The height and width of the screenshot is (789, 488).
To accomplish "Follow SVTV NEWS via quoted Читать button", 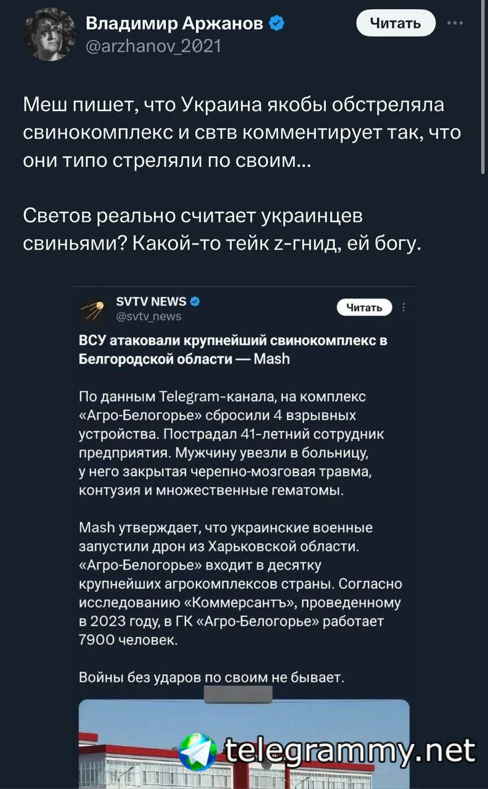I will tap(365, 308).
